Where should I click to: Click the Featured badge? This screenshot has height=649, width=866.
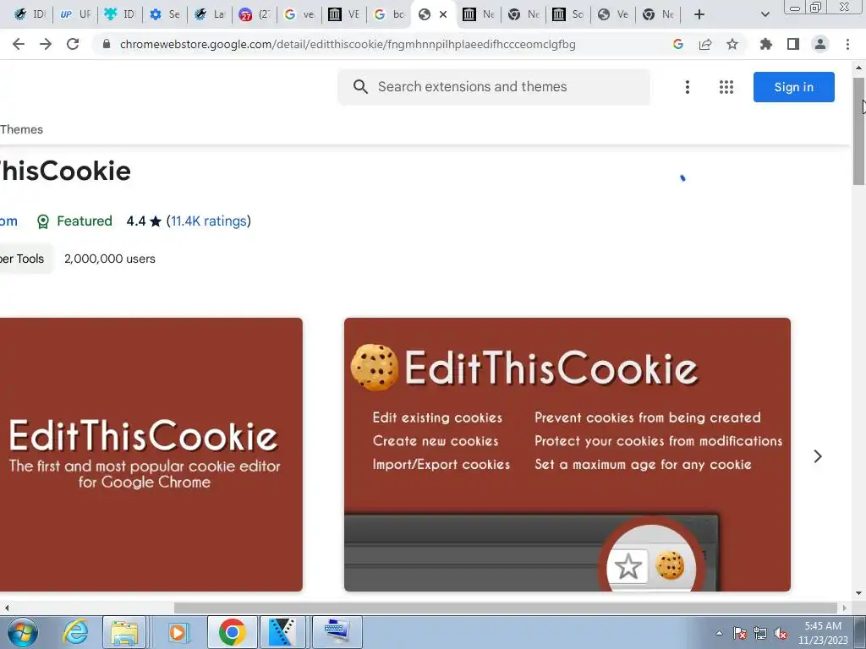(x=74, y=221)
